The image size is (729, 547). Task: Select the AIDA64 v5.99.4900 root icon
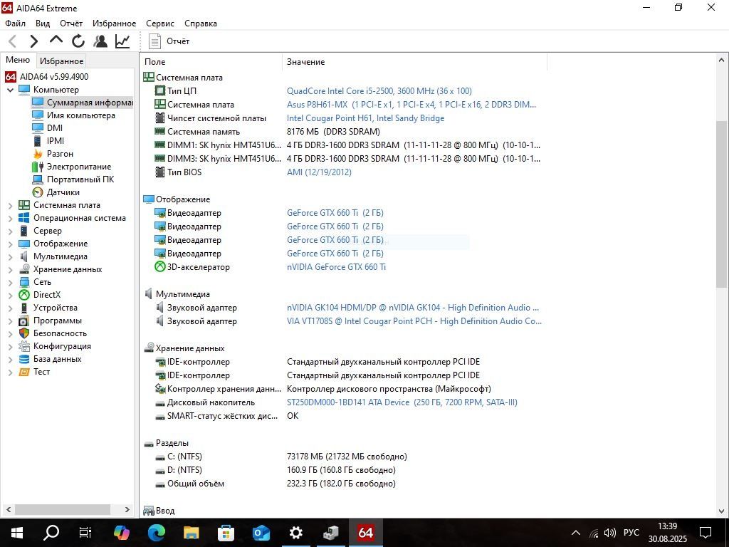11,77
